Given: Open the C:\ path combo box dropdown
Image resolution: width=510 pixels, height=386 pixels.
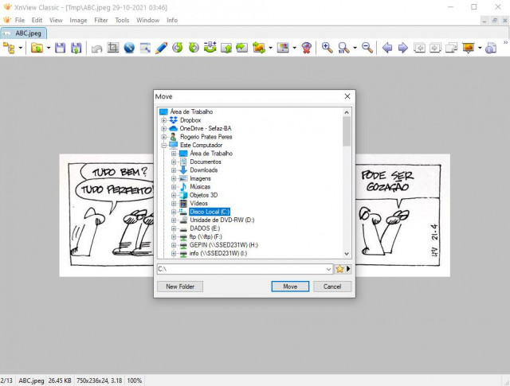Looking at the screenshot, I should [328, 269].
